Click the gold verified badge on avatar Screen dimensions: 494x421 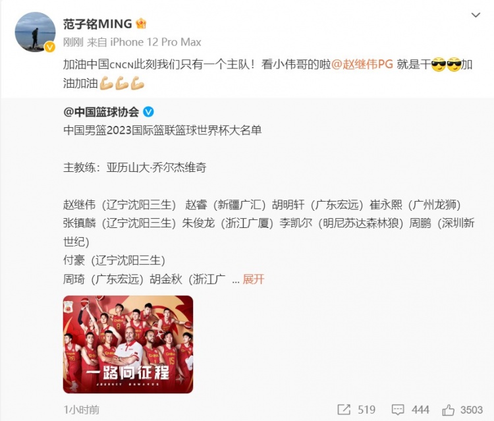click(x=49, y=47)
